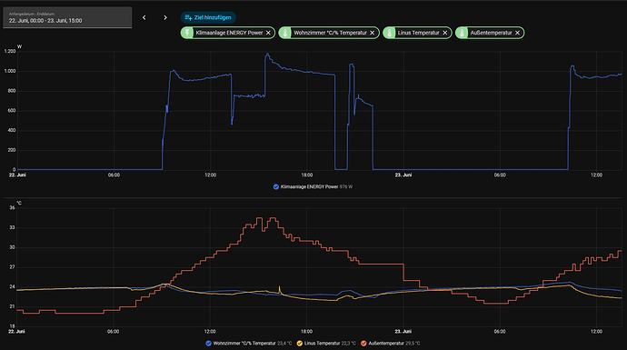Click the Klimaanlage ENERGY Power chip lightning icon

pyautogui.click(x=187, y=33)
